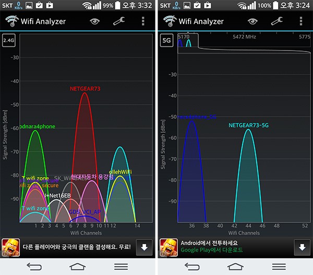Viewport: 313px width, 275px height.
Task: Tap the Home navigation button on left phone
Action: [77, 267]
